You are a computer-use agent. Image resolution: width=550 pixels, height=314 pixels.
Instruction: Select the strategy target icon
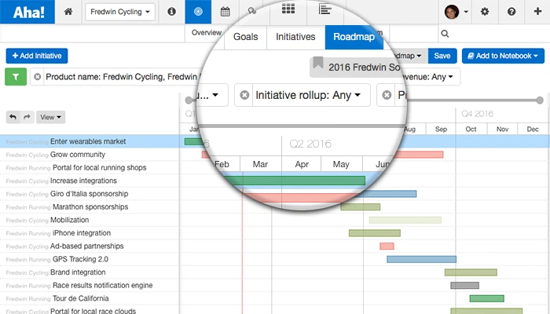(x=198, y=12)
